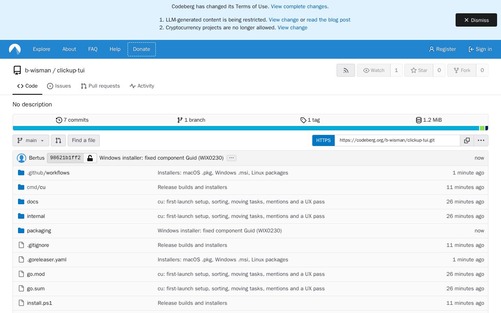Open the docs folder
Image resolution: width=501 pixels, height=313 pixels.
point(32,202)
